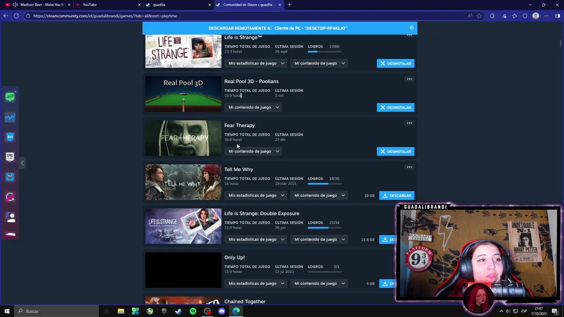Image resolution: width=564 pixels, height=317 pixels.
Task: Open the pink refresh-arrows sidebar icon
Action: point(10,197)
